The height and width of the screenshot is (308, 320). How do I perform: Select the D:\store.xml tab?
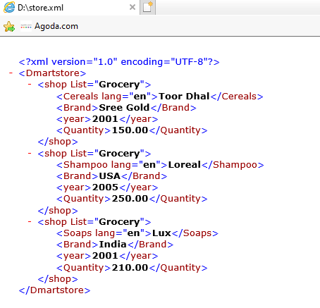[70, 8]
